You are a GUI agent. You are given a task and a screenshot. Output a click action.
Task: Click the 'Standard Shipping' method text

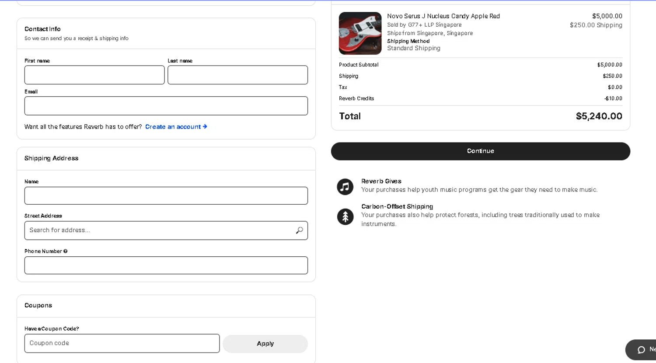[x=414, y=48]
